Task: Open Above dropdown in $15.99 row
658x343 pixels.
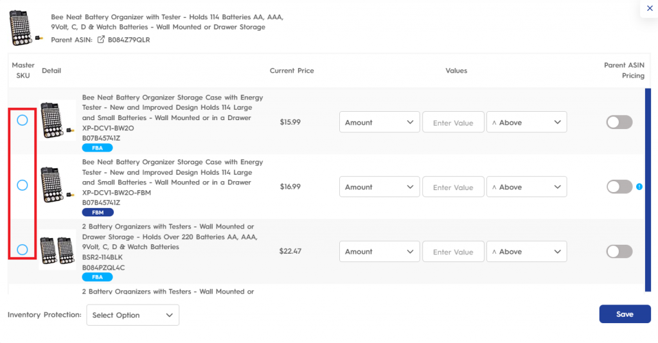Action: point(527,122)
